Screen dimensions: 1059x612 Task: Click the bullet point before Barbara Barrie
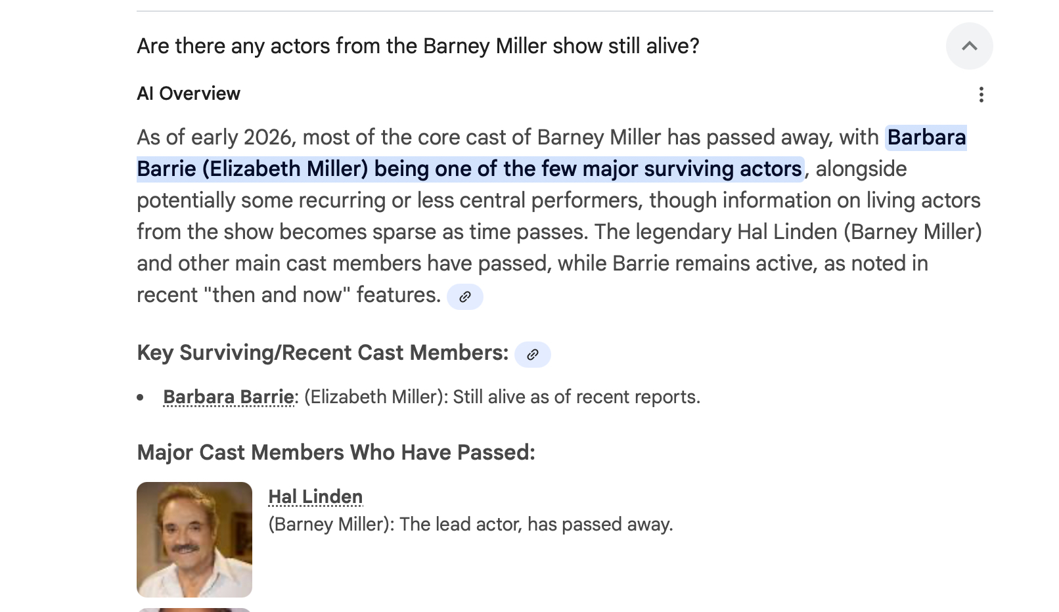pyautogui.click(x=141, y=397)
